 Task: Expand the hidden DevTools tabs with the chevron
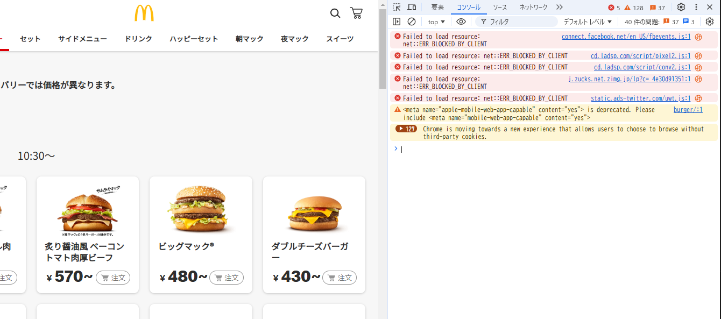(560, 7)
